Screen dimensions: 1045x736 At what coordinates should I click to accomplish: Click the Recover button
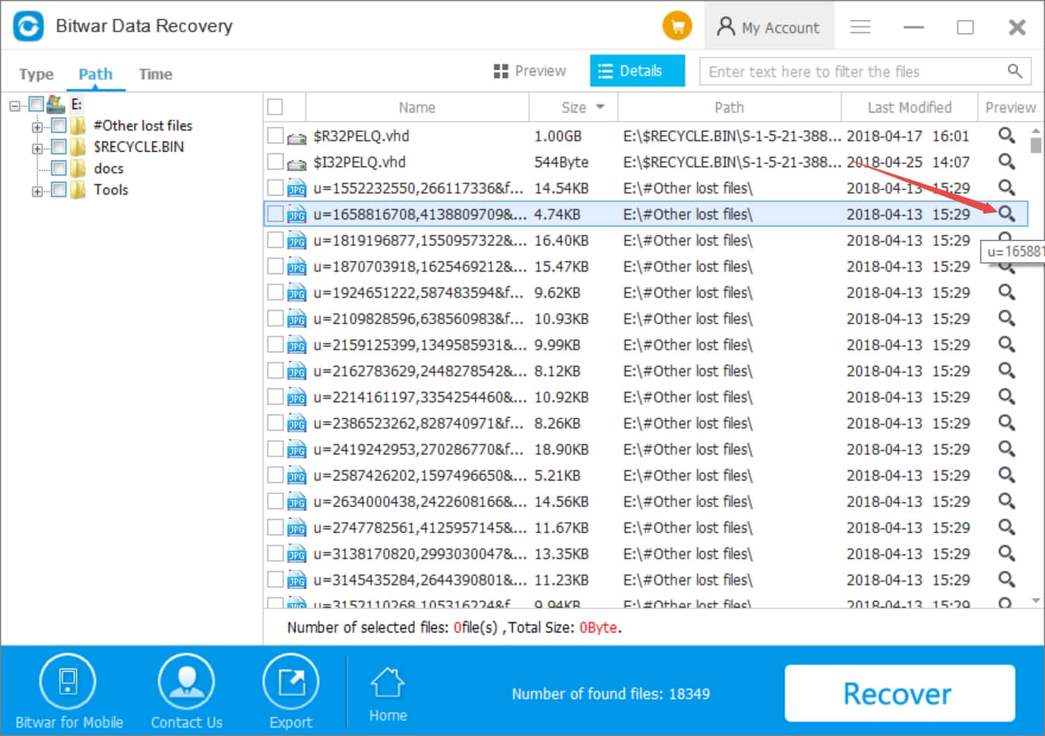[899, 693]
